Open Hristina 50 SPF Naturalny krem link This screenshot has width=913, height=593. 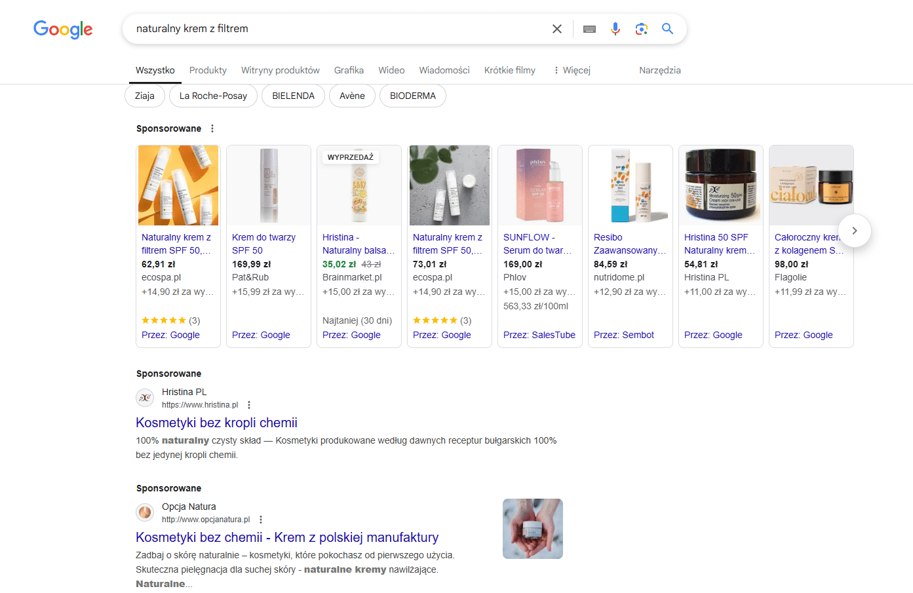720,244
